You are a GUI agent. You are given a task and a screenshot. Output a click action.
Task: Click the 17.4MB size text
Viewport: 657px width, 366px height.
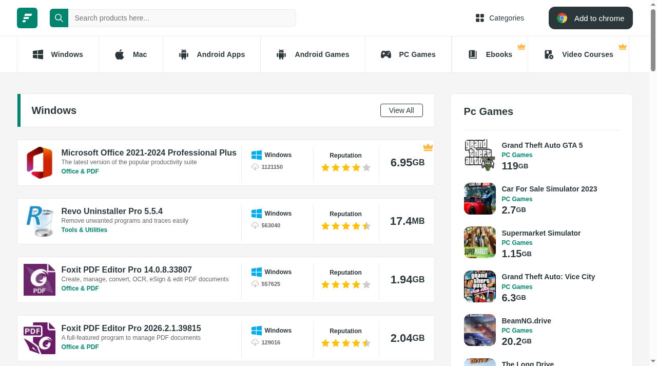408,221
